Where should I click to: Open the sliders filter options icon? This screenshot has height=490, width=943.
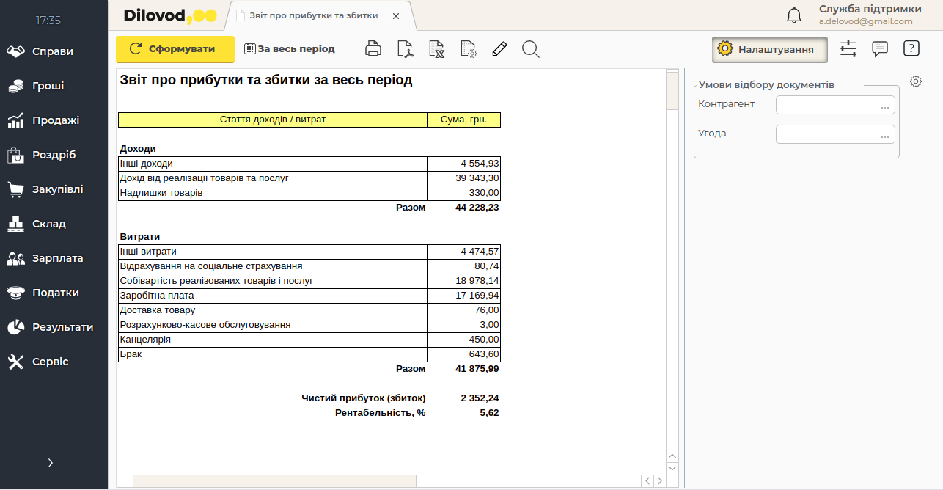(x=848, y=49)
